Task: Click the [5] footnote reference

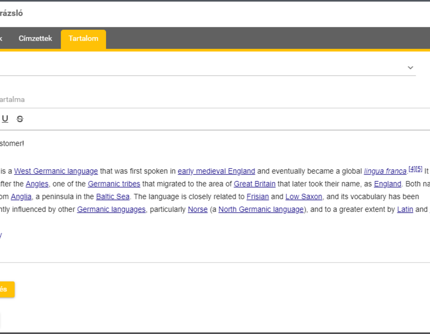Action: click(x=419, y=168)
